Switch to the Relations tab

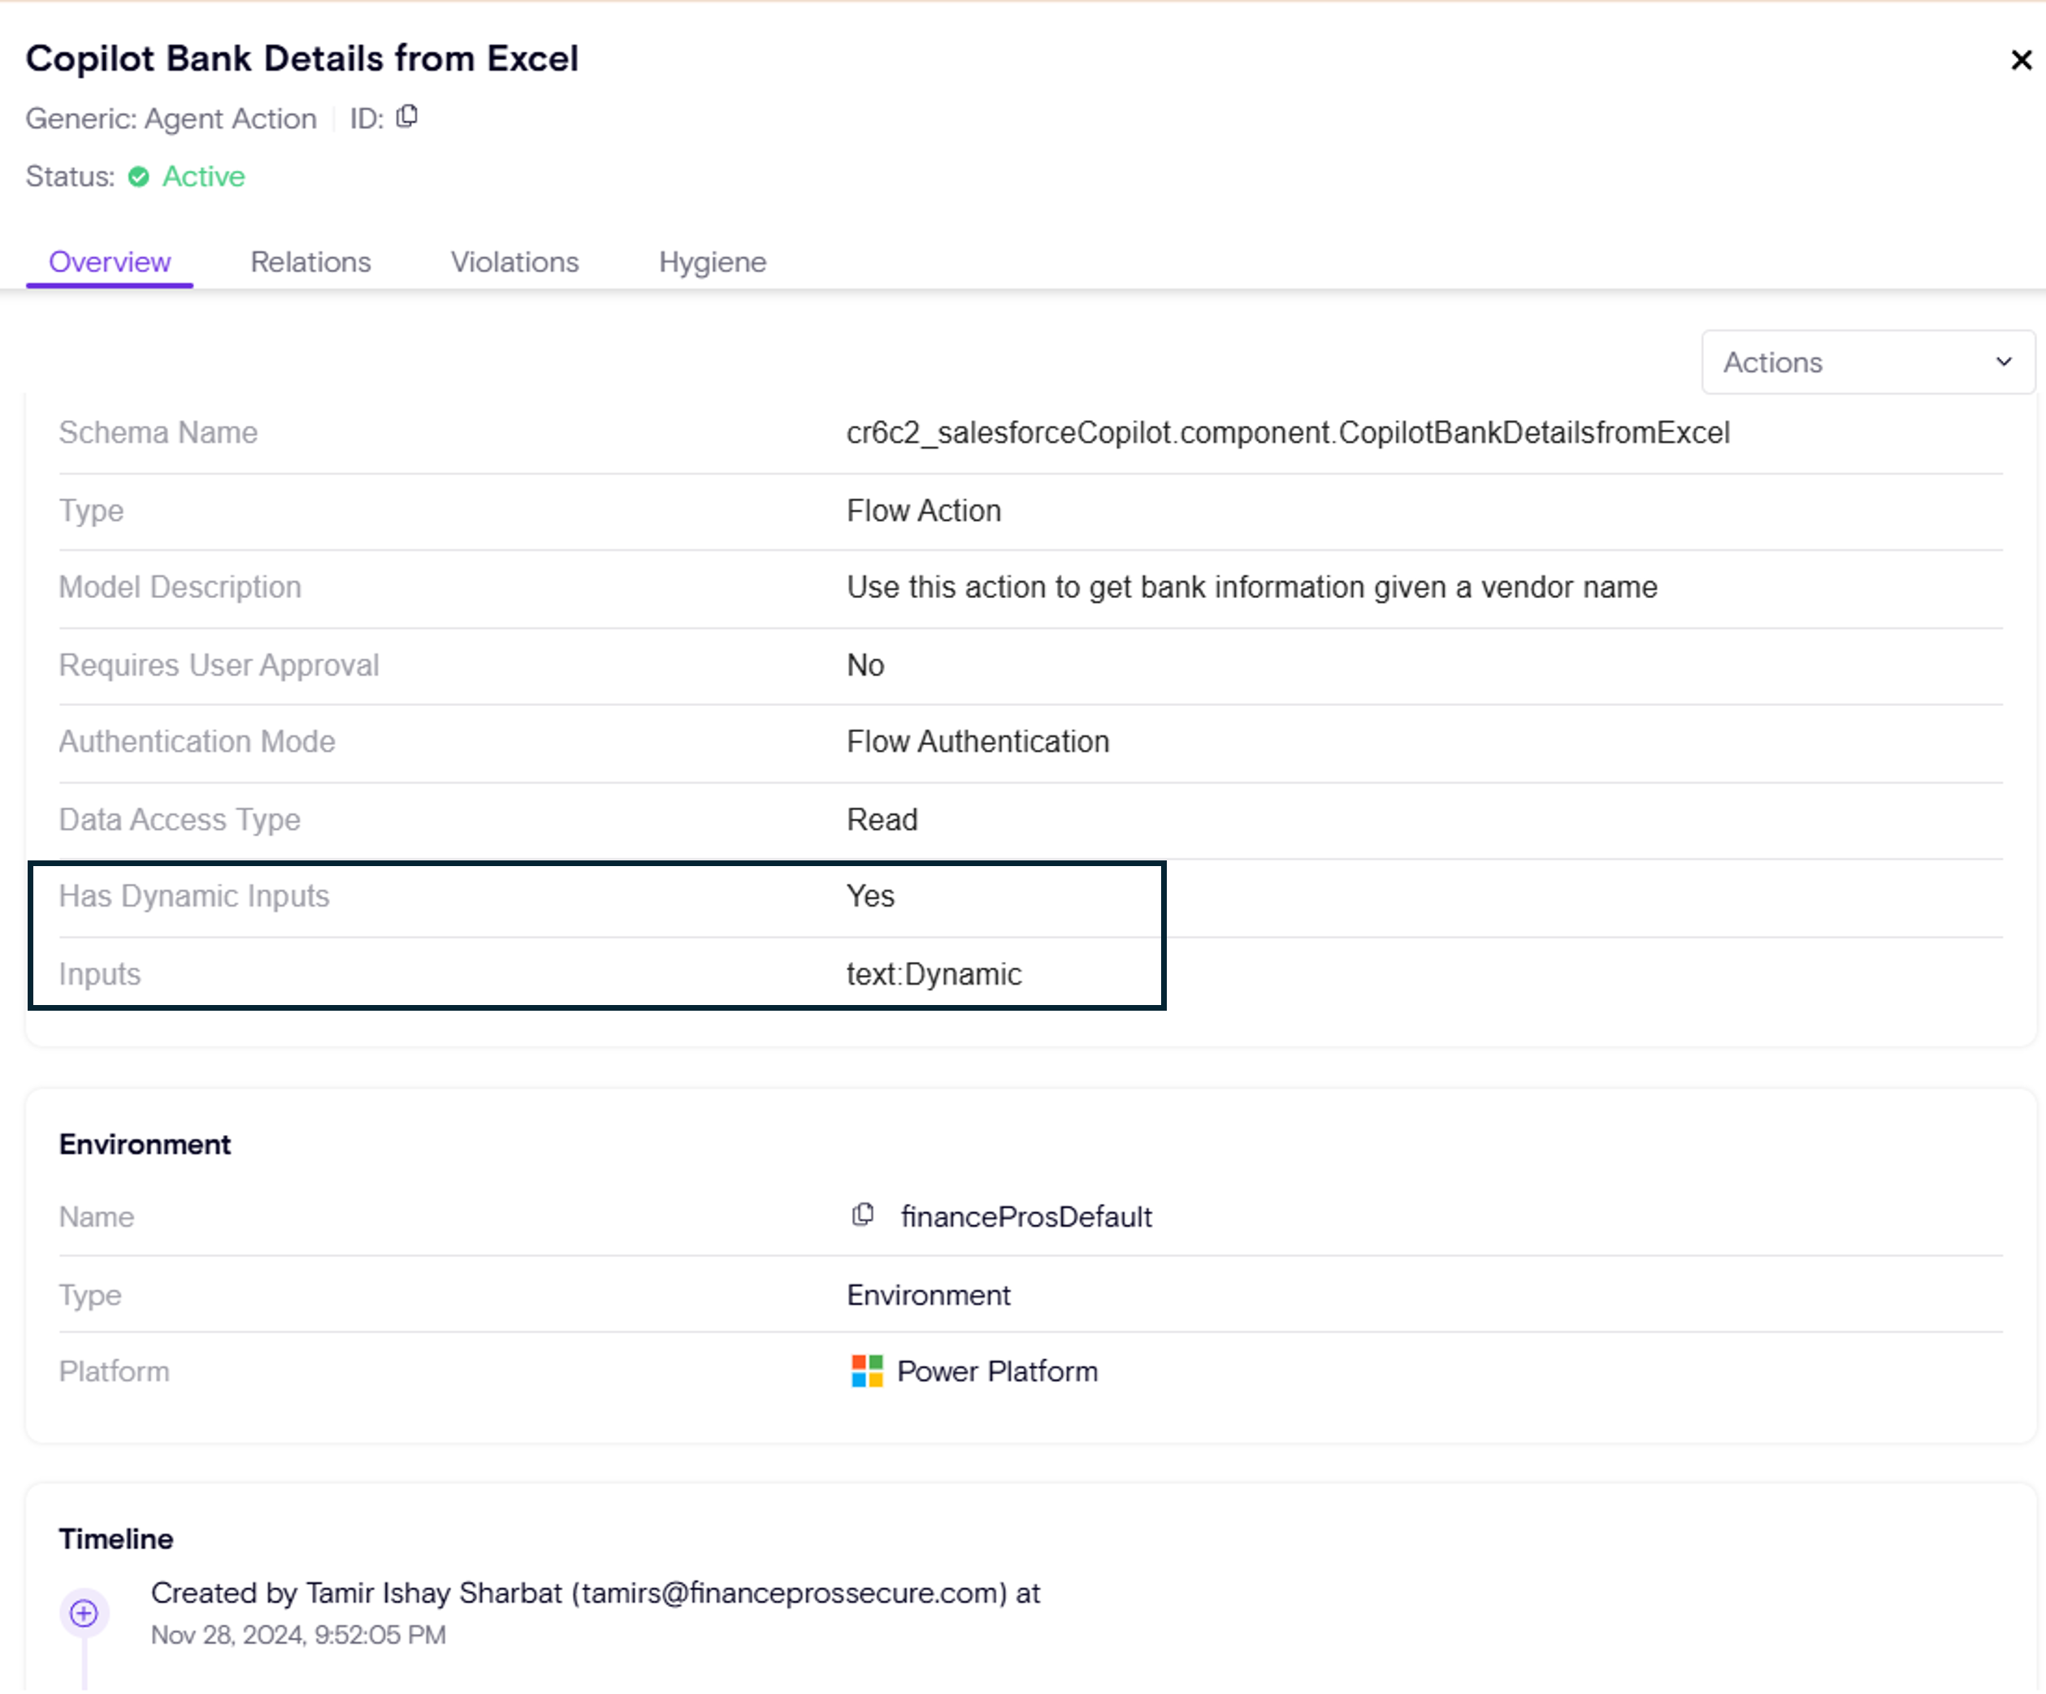[x=310, y=262]
